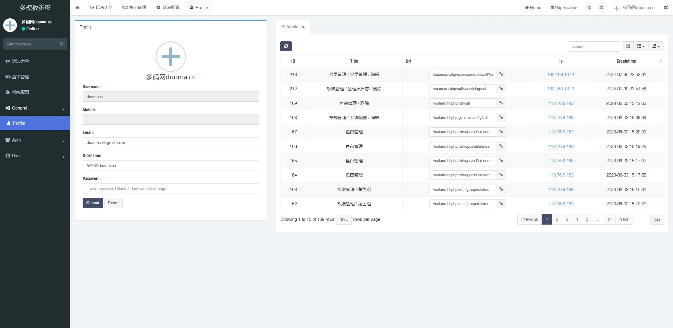Image resolution: width=673 pixels, height=328 pixels.
Task: Open the settings cogs icon at top right
Action: pos(666,8)
